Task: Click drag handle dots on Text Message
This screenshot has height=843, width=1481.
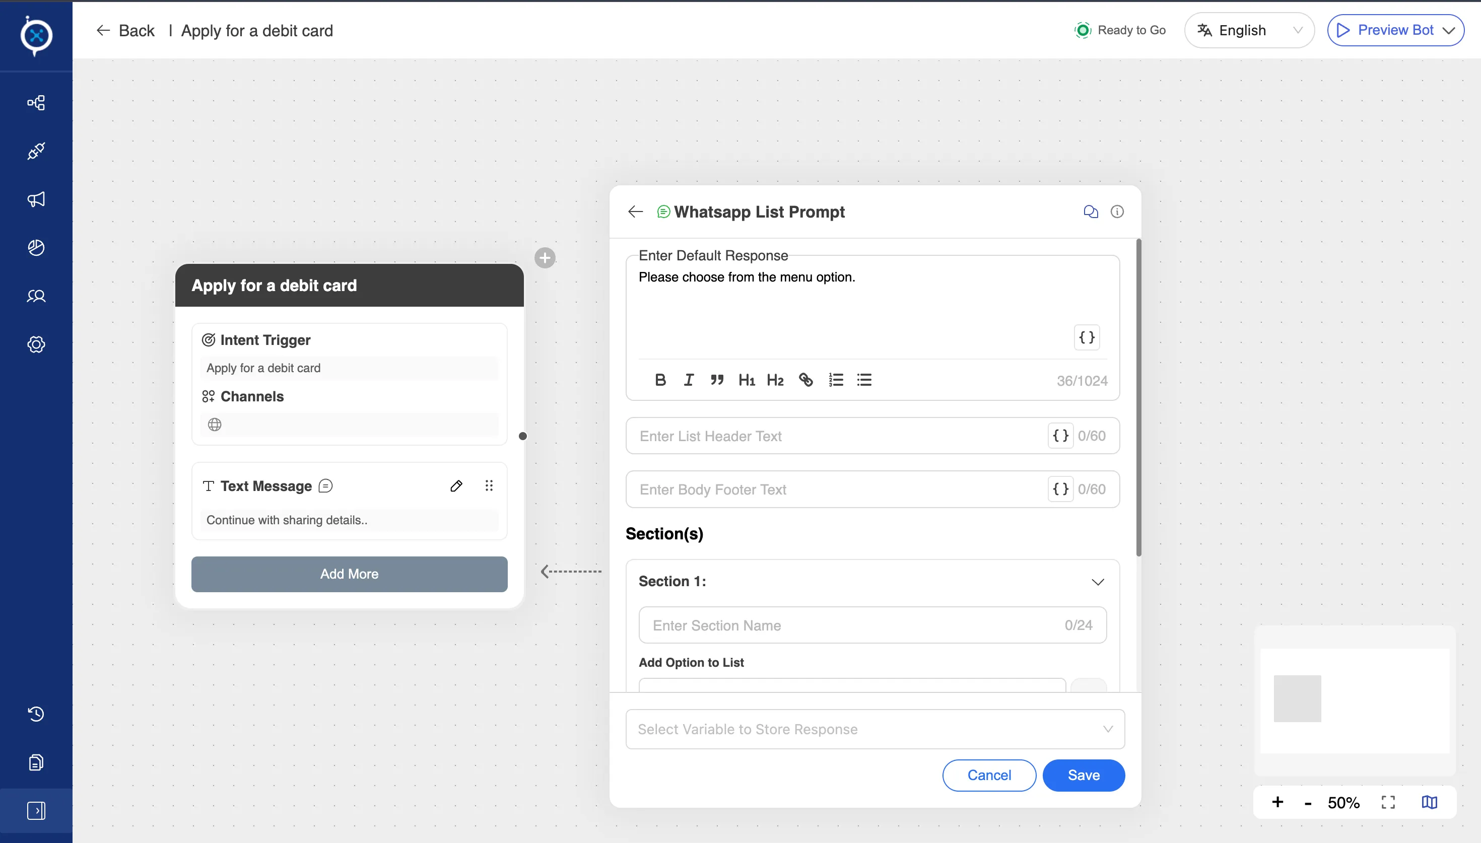Action: click(489, 486)
